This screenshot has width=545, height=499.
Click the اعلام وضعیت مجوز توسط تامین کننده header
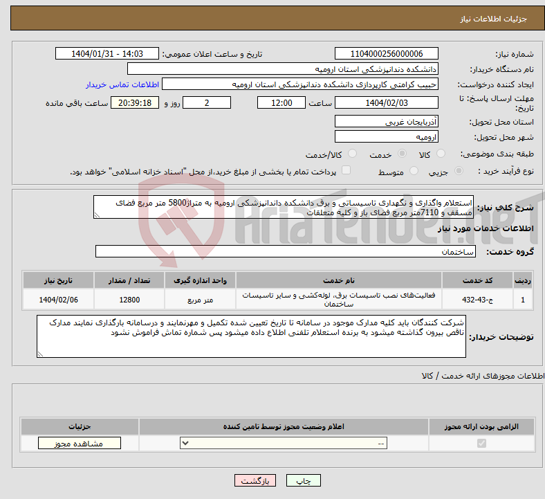pyautogui.click(x=284, y=426)
